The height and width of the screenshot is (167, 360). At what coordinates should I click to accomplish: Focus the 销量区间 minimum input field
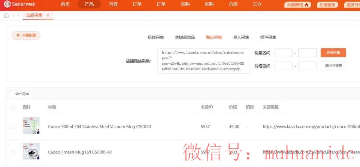[283, 53]
